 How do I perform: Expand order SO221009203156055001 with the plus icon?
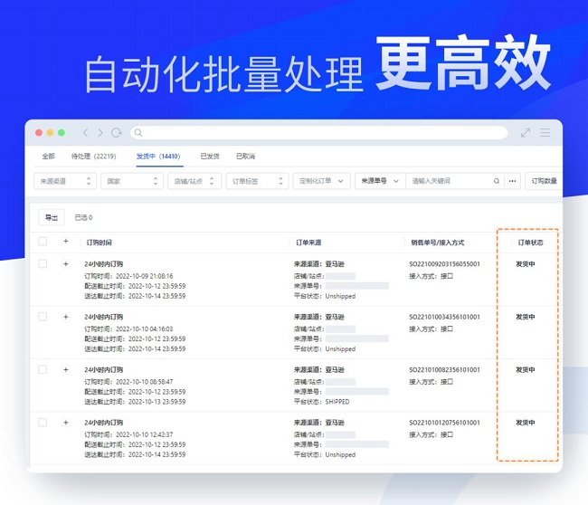point(66,263)
